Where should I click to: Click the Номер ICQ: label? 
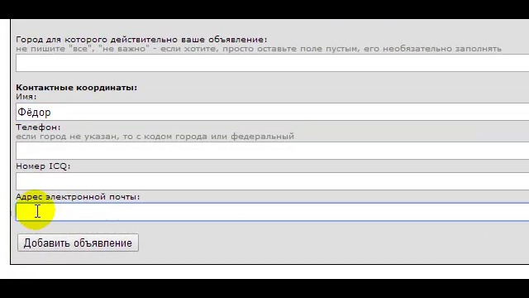[43, 166]
